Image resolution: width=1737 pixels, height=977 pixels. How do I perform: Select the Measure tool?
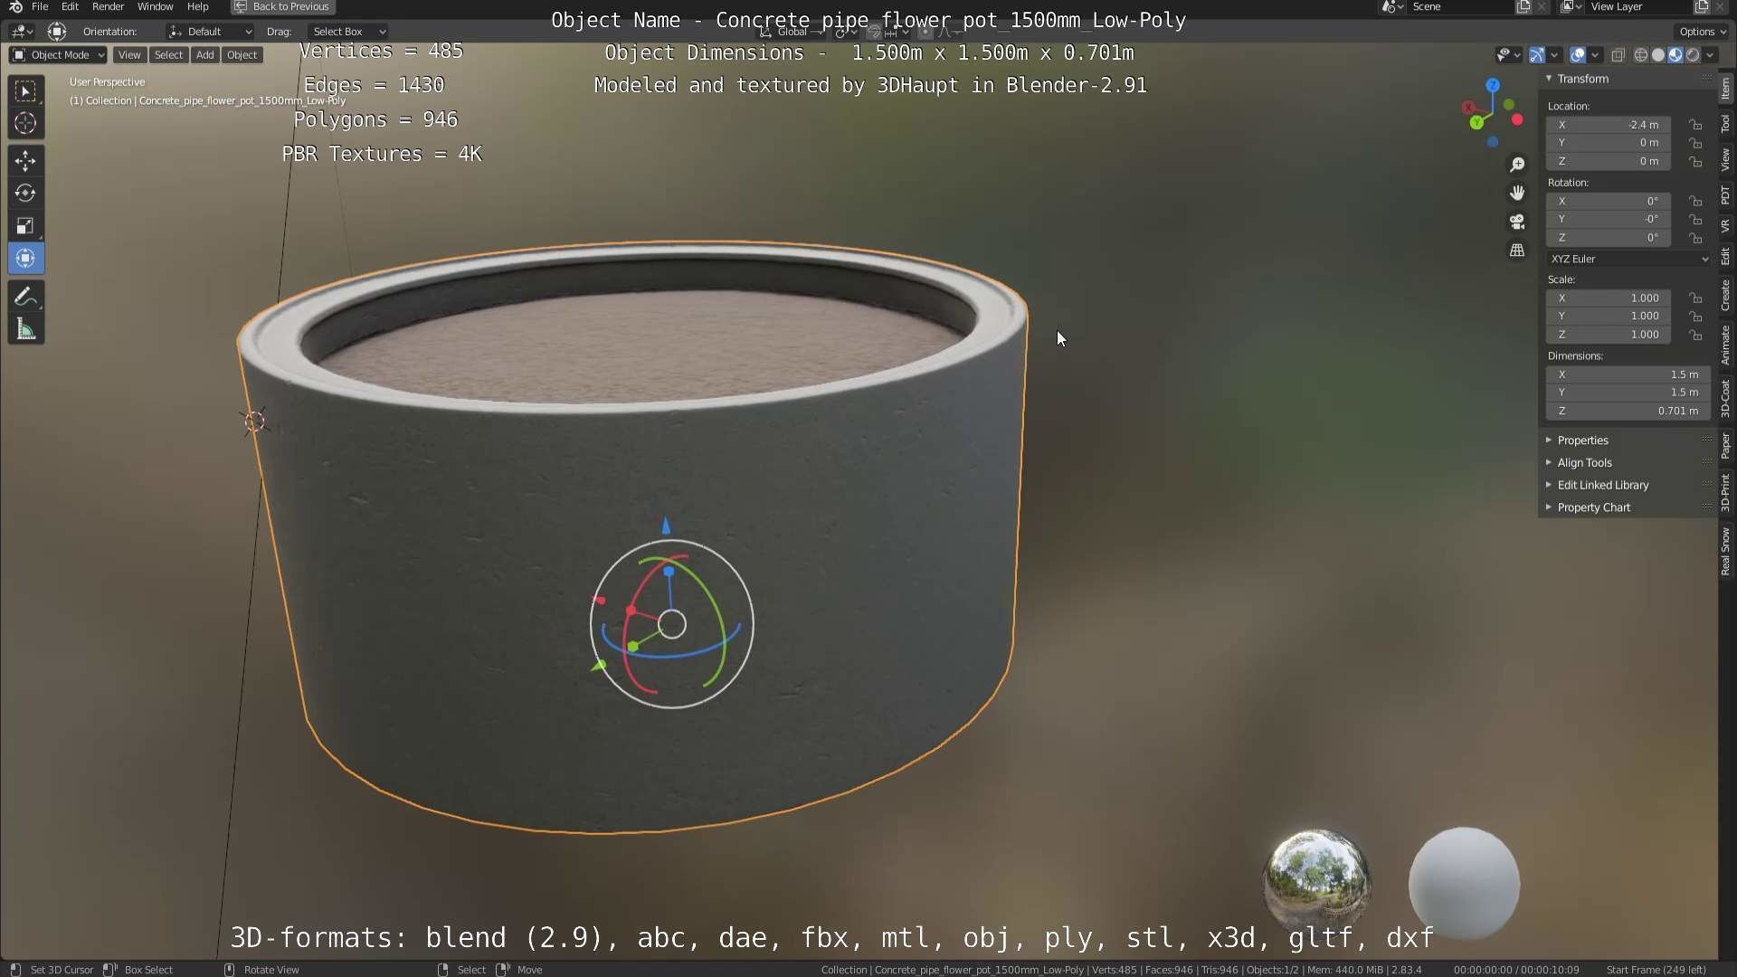click(25, 329)
